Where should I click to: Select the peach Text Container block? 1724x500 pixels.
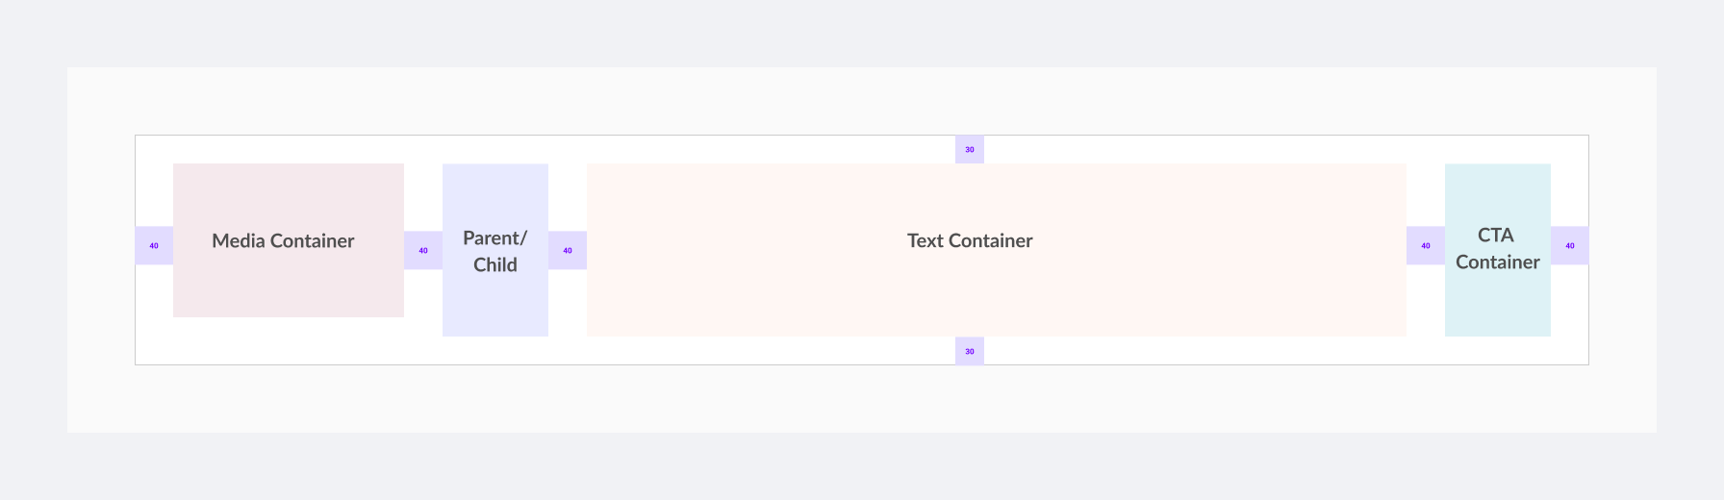point(997,250)
